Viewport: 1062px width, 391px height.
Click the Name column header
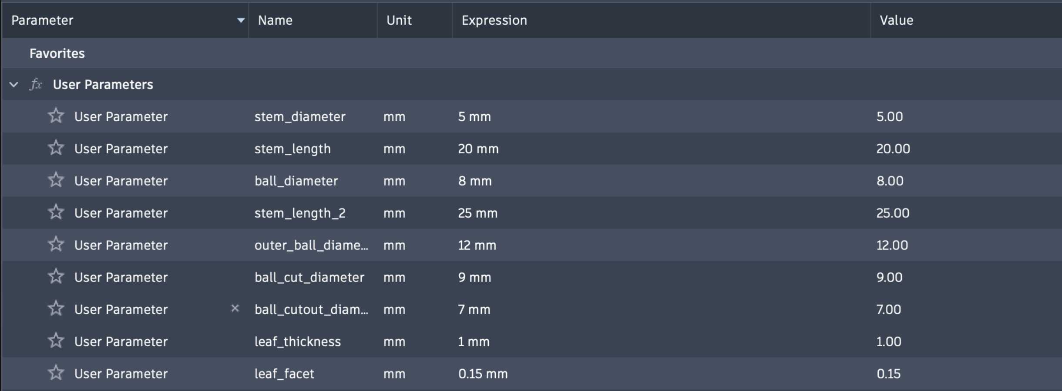click(275, 20)
